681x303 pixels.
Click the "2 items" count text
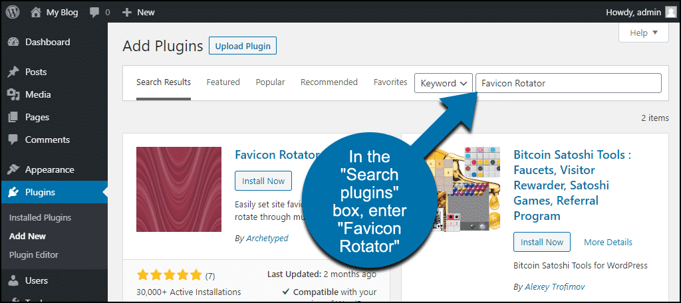655,118
